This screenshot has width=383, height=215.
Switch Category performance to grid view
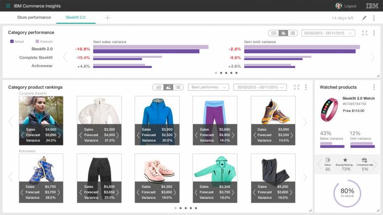(273, 33)
